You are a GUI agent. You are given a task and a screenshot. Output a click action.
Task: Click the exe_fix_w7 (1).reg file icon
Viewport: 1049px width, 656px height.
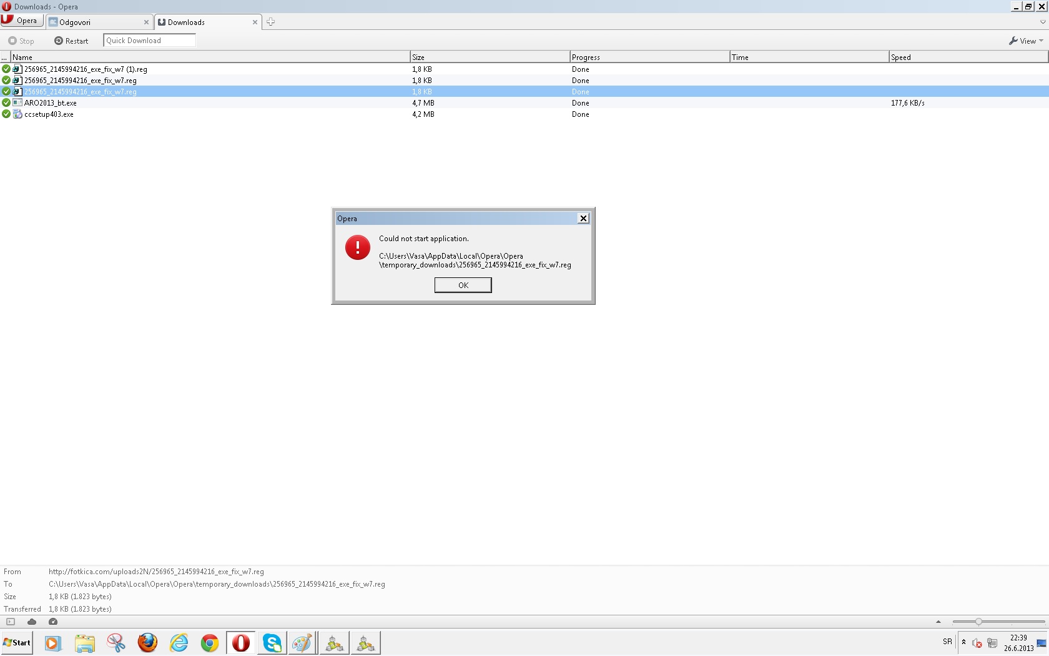click(x=17, y=69)
